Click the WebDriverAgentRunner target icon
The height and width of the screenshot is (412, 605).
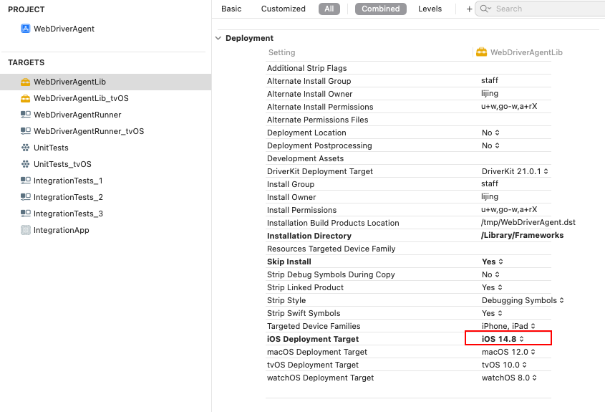26,115
